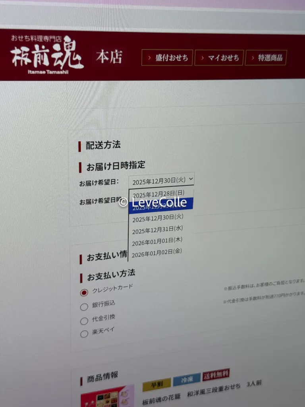Choose 銀行振込 as payment method
Screen dimensions: 305x407
(x=84, y=306)
